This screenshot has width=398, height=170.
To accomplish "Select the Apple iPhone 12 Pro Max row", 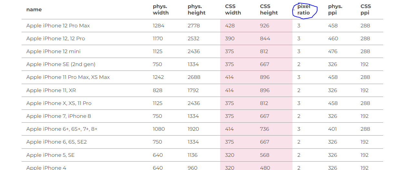I will click(58, 26).
